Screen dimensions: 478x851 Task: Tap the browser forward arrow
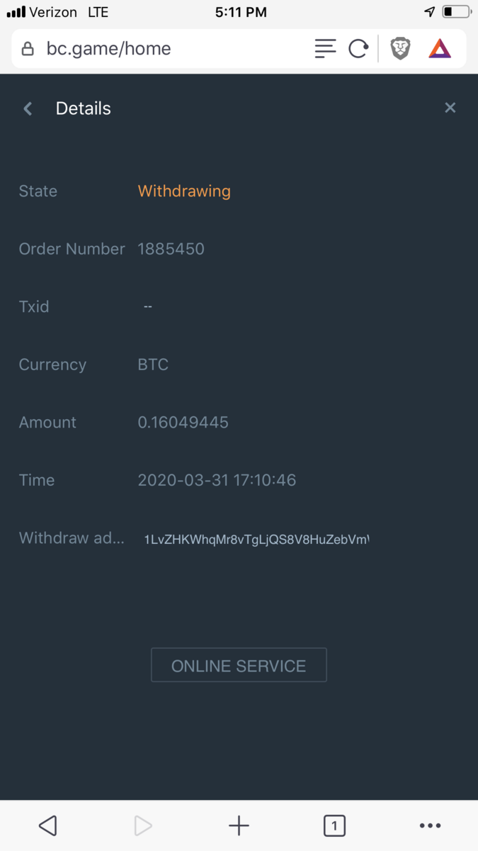(143, 825)
